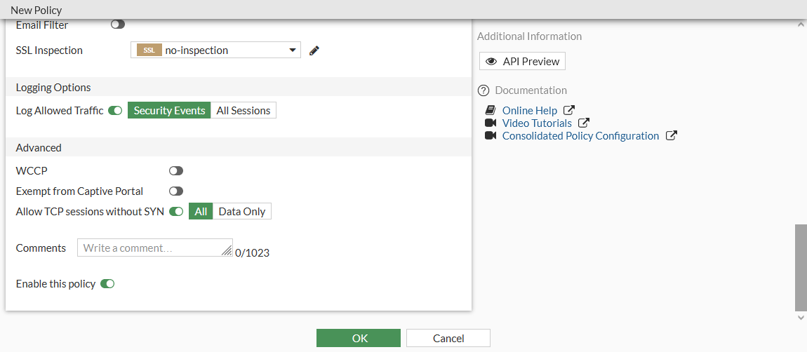The height and width of the screenshot is (352, 807).
Task: Enable the Email Filter toggle
Action: click(x=118, y=25)
